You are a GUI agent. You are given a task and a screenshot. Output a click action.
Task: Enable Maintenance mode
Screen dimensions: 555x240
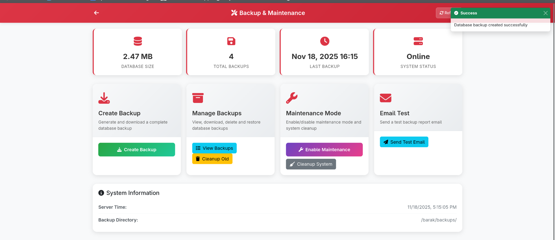[x=324, y=149]
